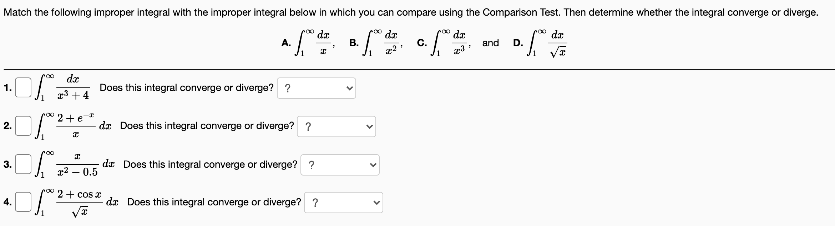
Task: Click the chevron on problem 3's answer selector
Action: (373, 165)
